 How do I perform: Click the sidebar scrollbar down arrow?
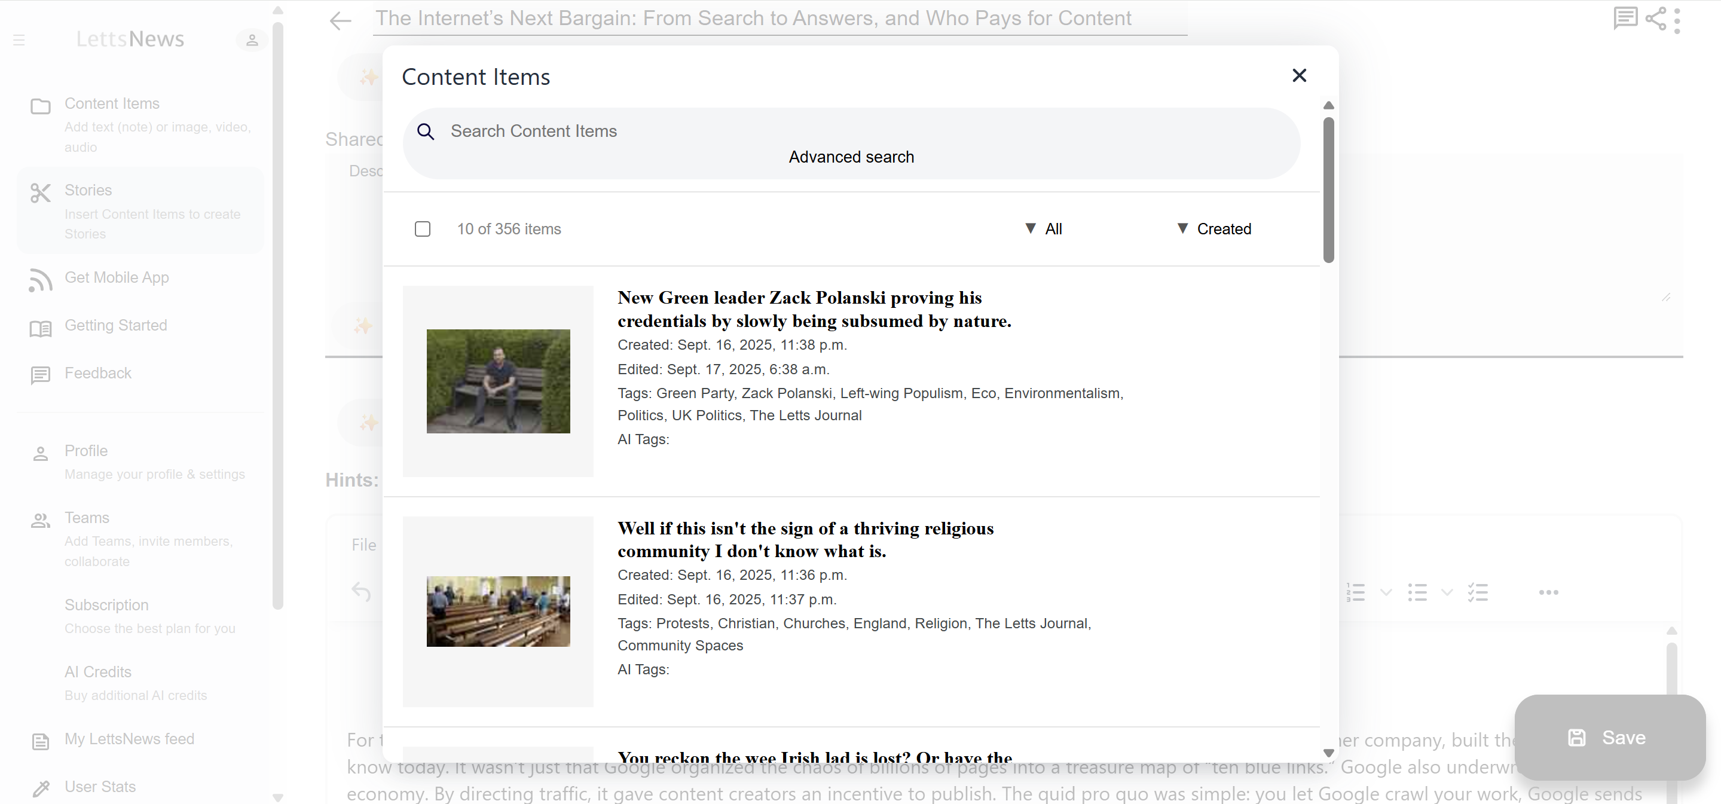pyautogui.click(x=278, y=797)
